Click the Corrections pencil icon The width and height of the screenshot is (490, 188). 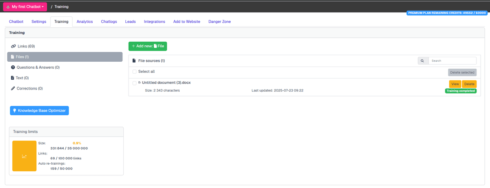(x=13, y=89)
